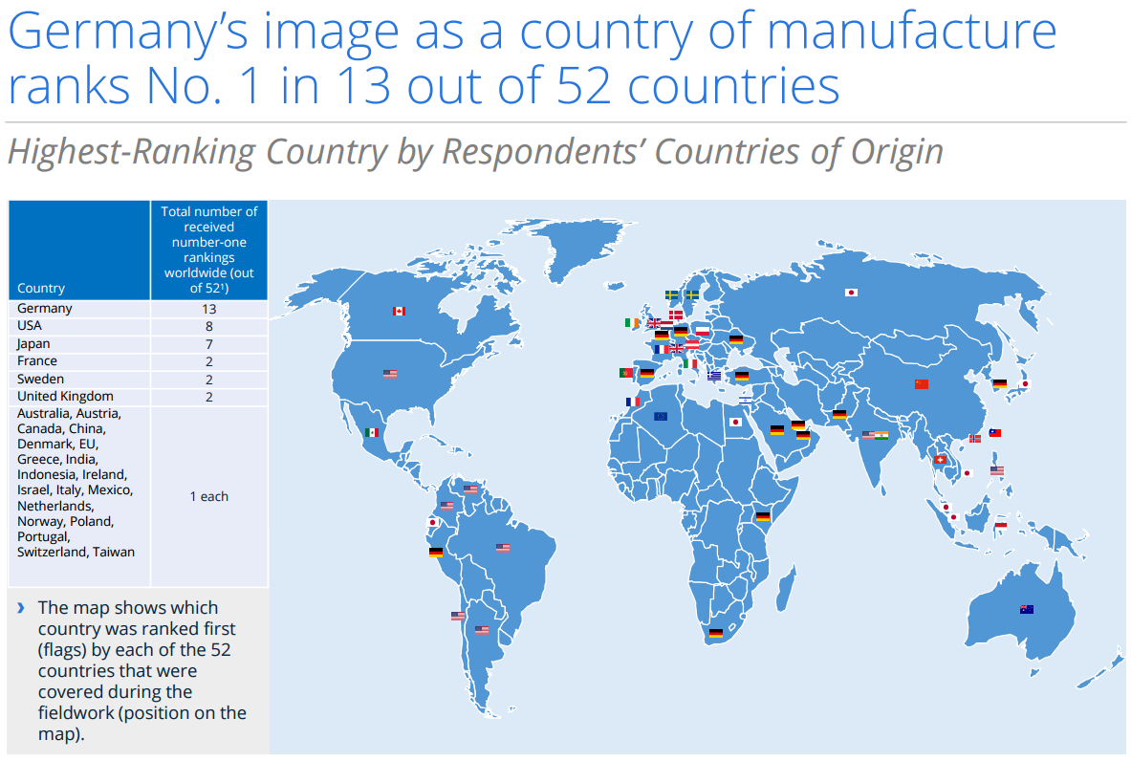The height and width of the screenshot is (761, 1131).
Task: Select the Swedish flag over Sweden
Action: tap(672, 294)
